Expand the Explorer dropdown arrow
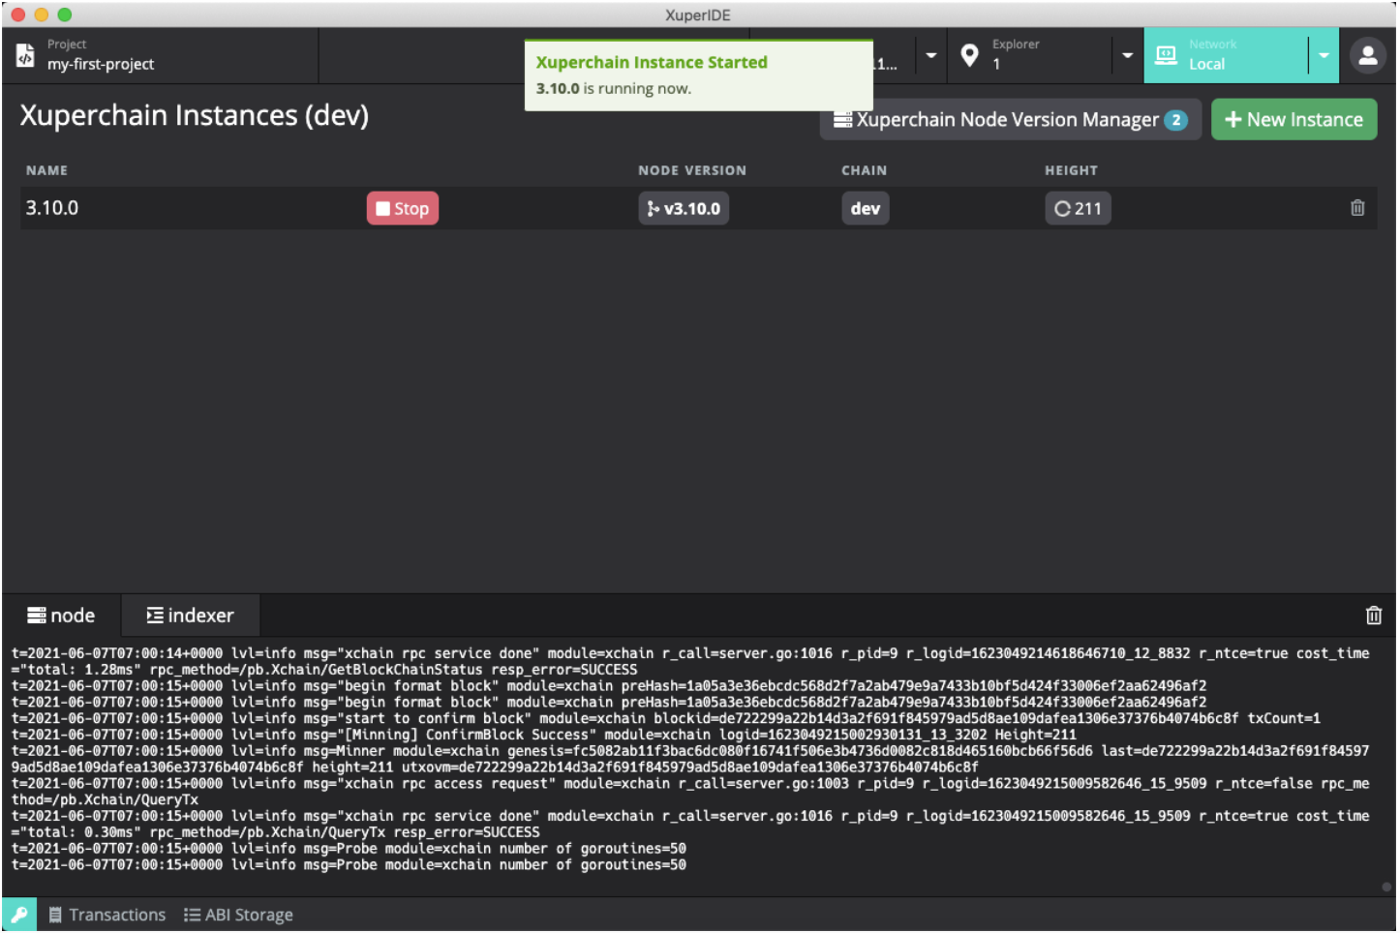Image resolution: width=1400 pixels, height=933 pixels. (1128, 55)
